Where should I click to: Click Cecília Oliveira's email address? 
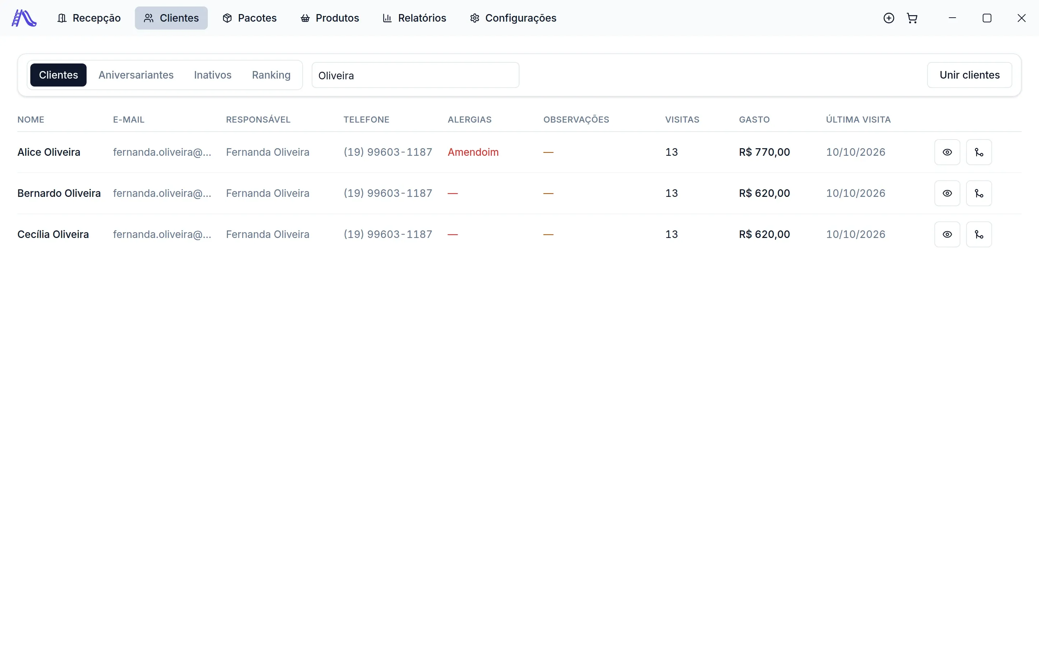coord(162,234)
